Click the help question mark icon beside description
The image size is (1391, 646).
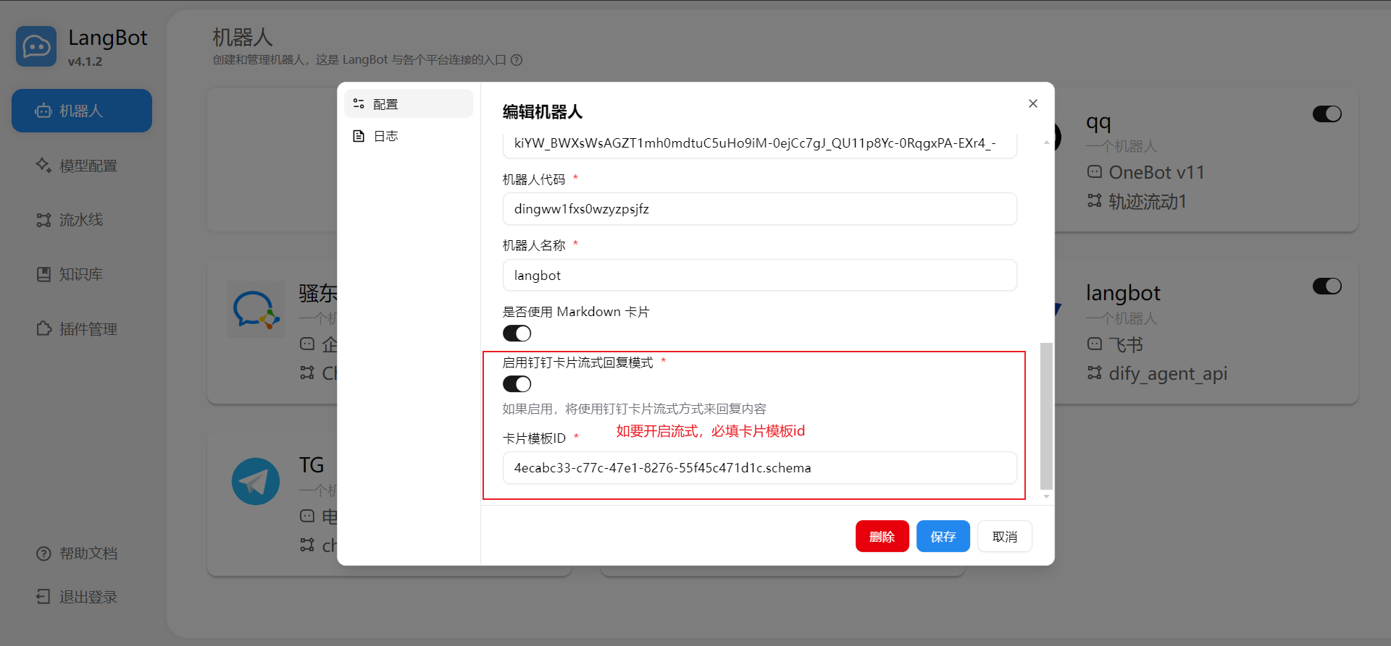click(x=517, y=60)
